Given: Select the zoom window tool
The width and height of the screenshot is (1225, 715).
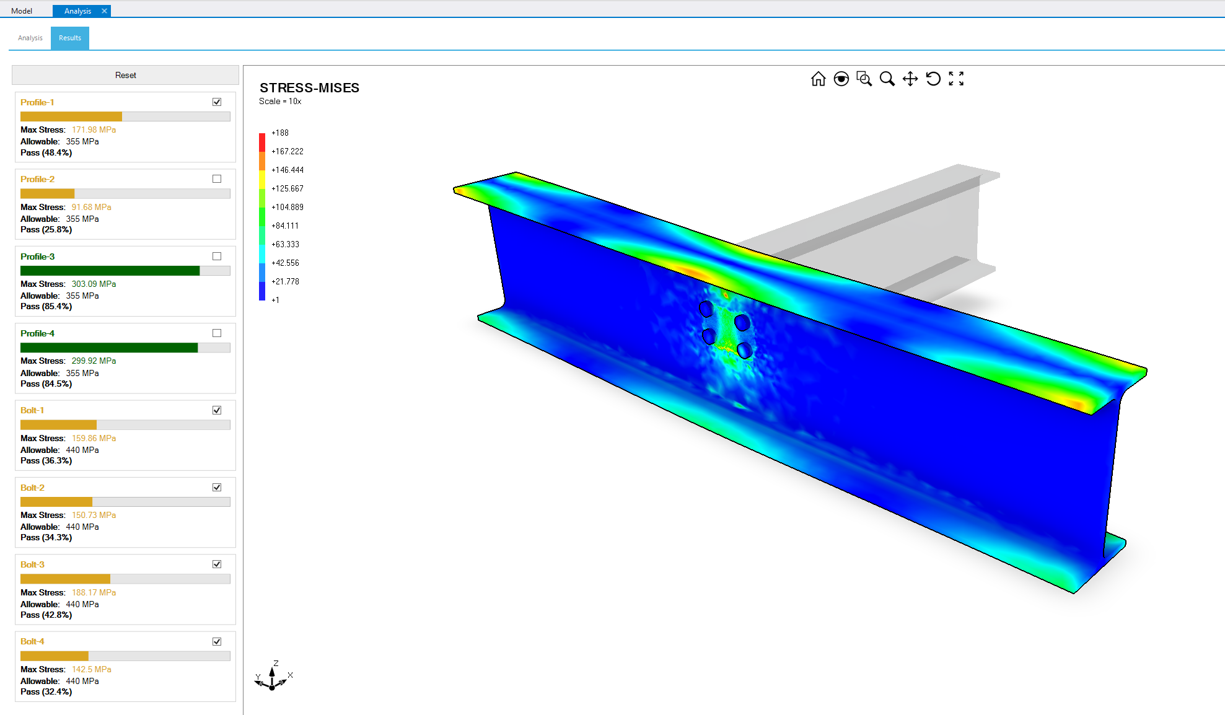Looking at the screenshot, I should [864, 79].
